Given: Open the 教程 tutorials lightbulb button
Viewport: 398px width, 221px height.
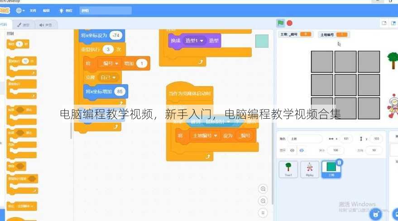Looking at the screenshot, I should click(66, 11).
